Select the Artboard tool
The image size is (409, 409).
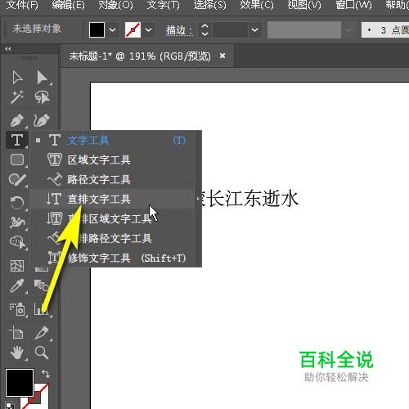pos(16,333)
